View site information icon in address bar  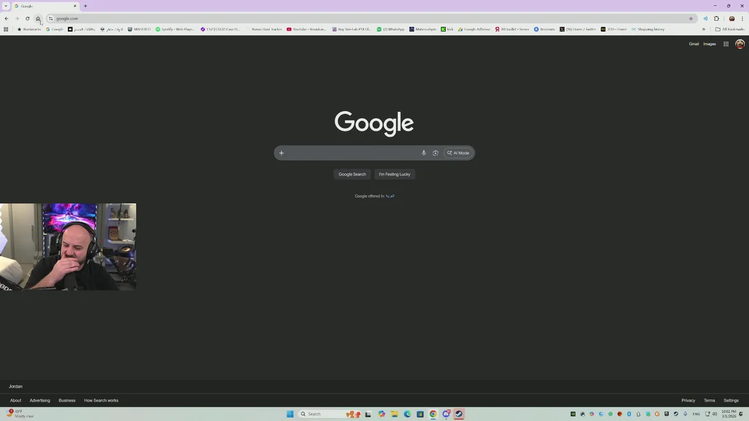(x=50, y=19)
